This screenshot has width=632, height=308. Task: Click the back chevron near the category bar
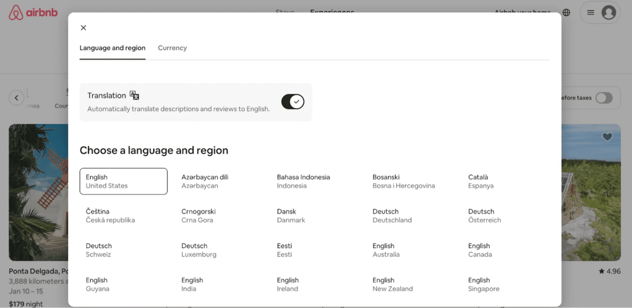pyautogui.click(x=16, y=97)
